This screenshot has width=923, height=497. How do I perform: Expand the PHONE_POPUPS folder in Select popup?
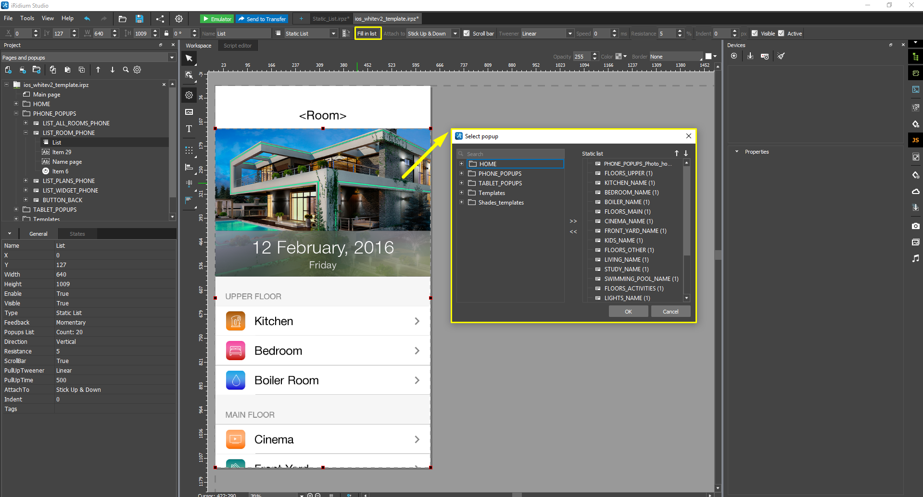[x=461, y=173]
